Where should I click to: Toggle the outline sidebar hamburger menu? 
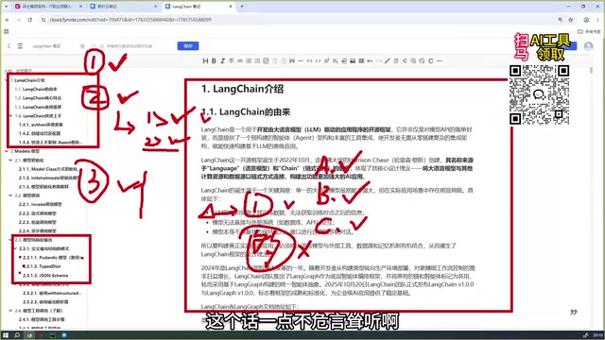point(20,46)
